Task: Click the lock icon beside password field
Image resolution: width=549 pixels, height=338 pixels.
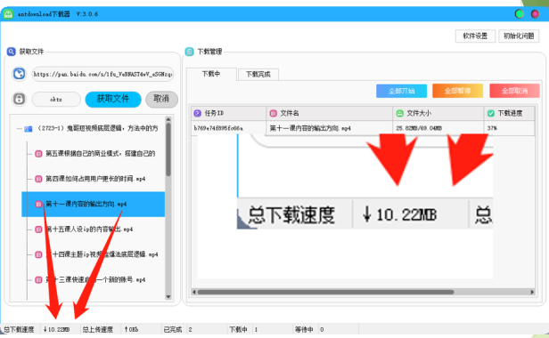Action: click(20, 99)
